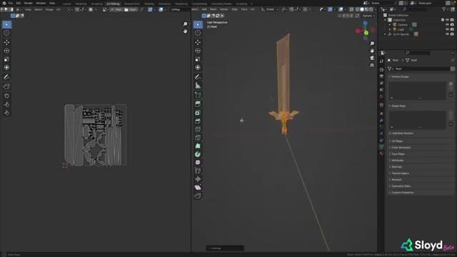Open the Render menu
This screenshot has width=457, height=257.
(29, 3)
